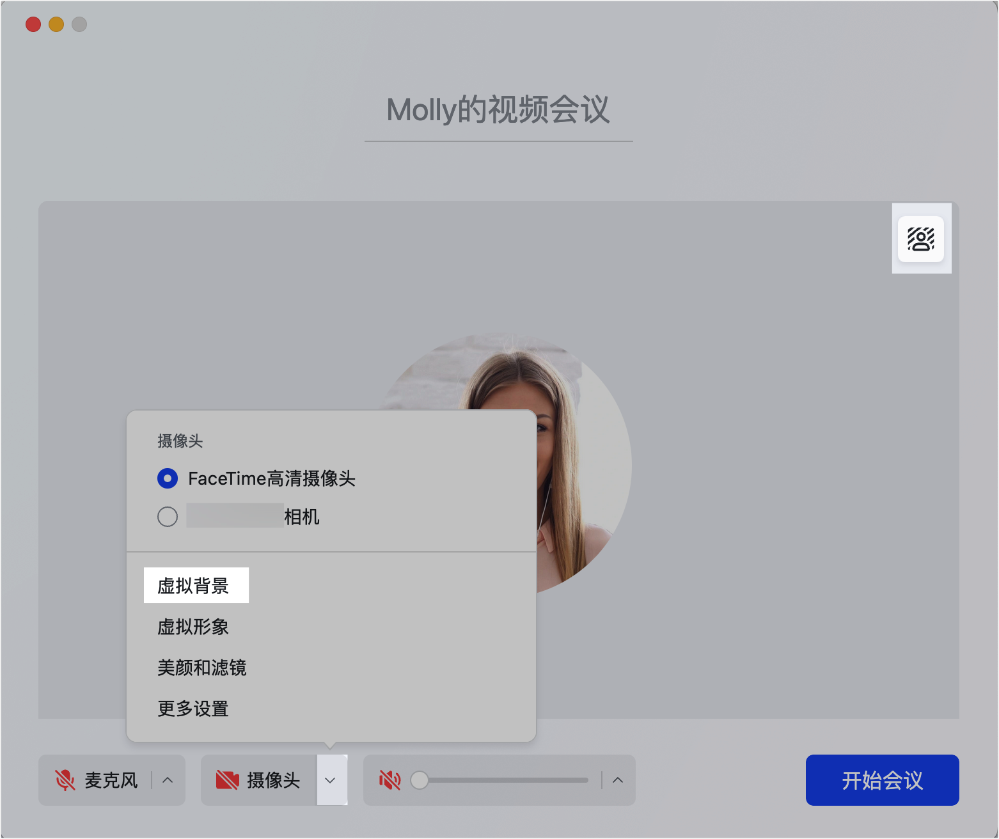Expand the 麦克风 options arrow
Image resolution: width=999 pixels, height=839 pixels.
click(x=168, y=780)
